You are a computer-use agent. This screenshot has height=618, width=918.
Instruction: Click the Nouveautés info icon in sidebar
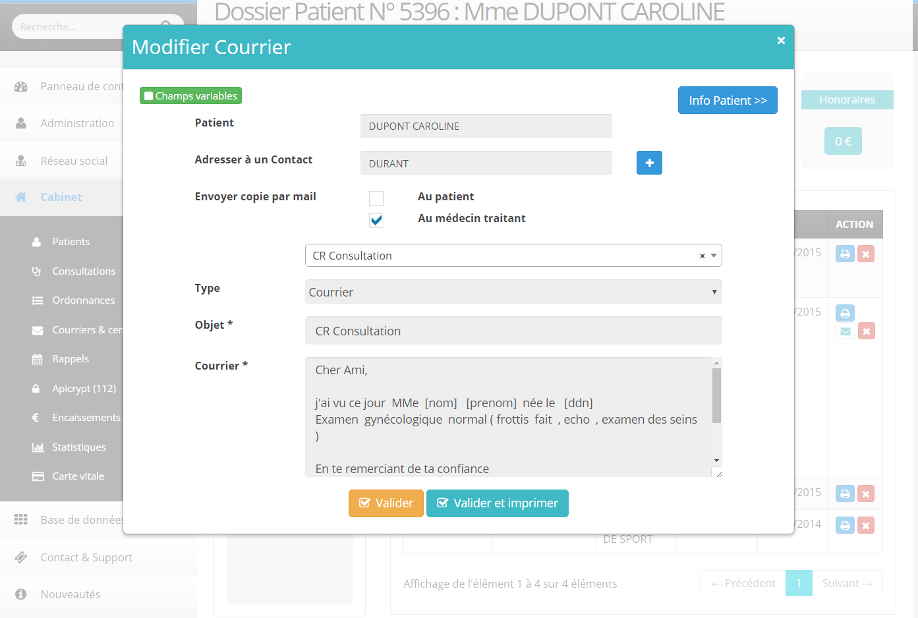pos(21,594)
